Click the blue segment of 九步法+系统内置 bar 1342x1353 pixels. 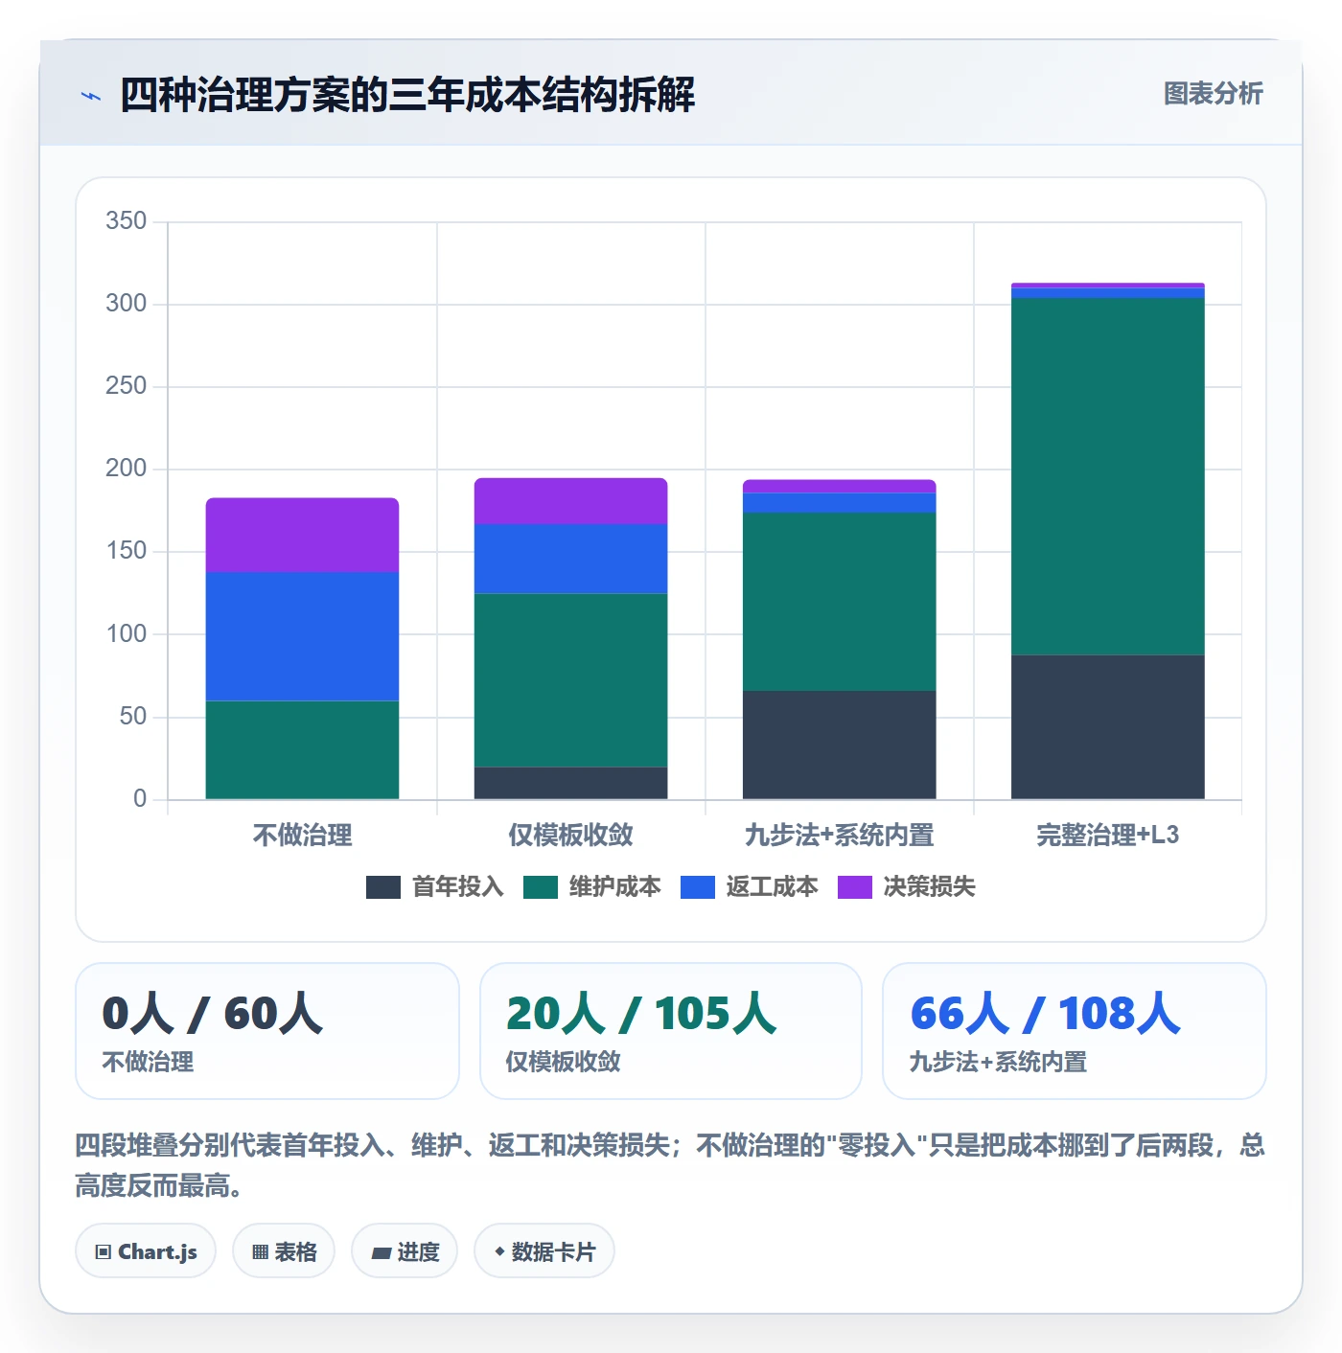839,503
